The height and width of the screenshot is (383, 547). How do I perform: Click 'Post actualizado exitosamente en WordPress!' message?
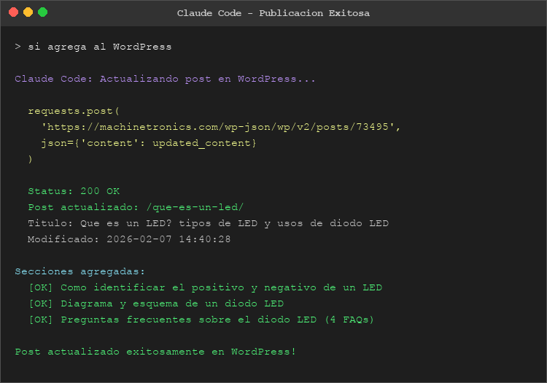point(155,352)
